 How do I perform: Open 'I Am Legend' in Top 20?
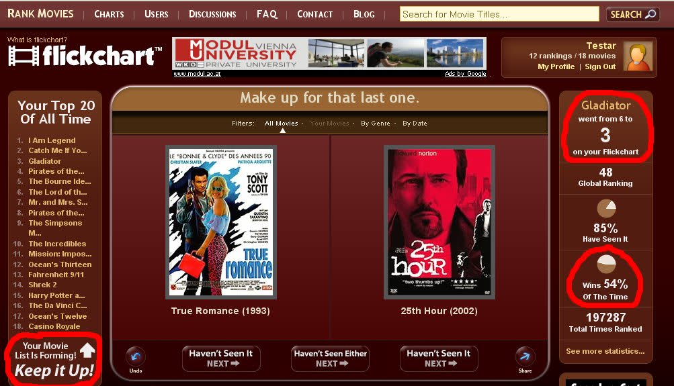pyautogui.click(x=52, y=140)
